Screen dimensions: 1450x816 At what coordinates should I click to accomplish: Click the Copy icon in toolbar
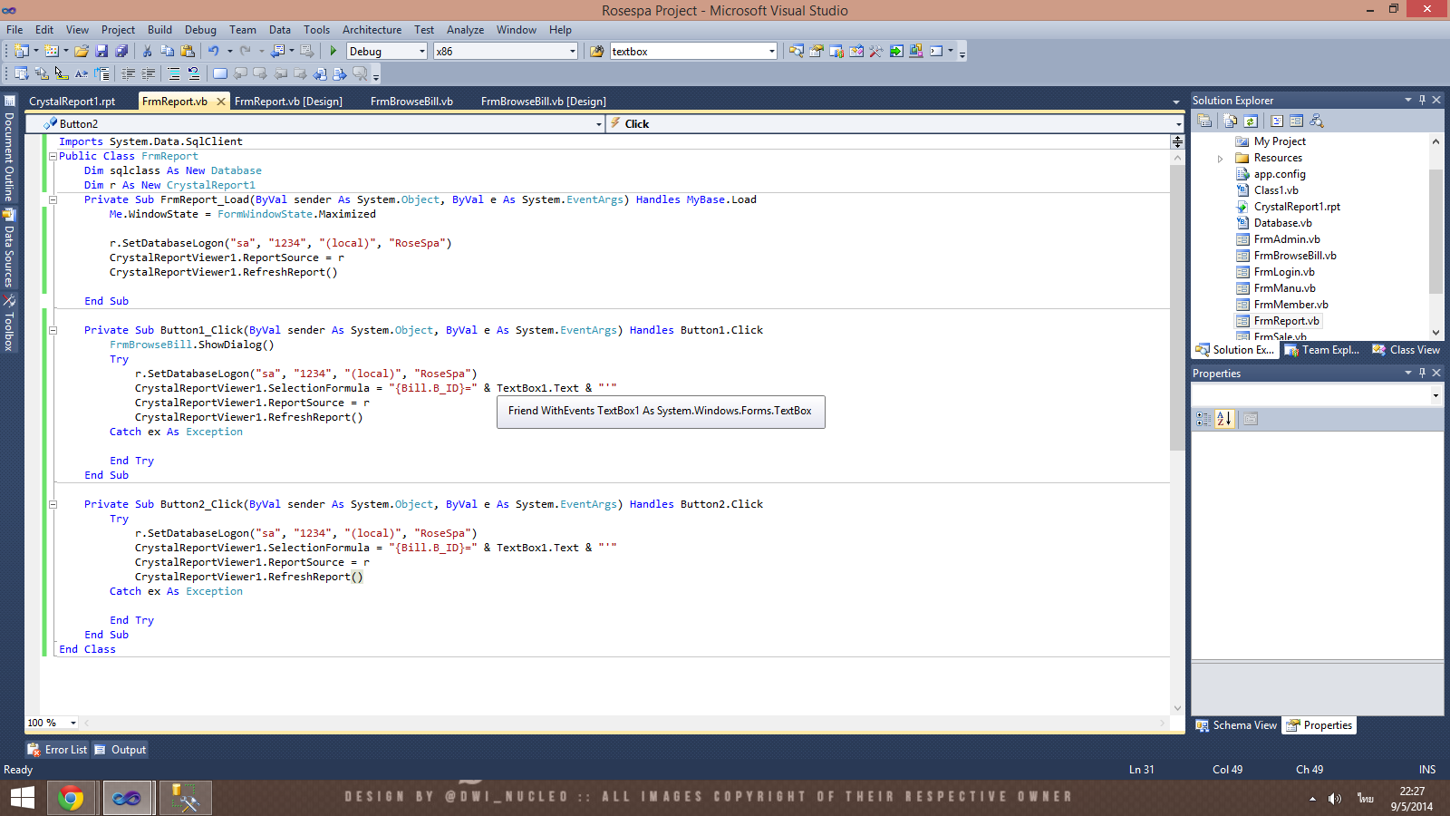[167, 51]
